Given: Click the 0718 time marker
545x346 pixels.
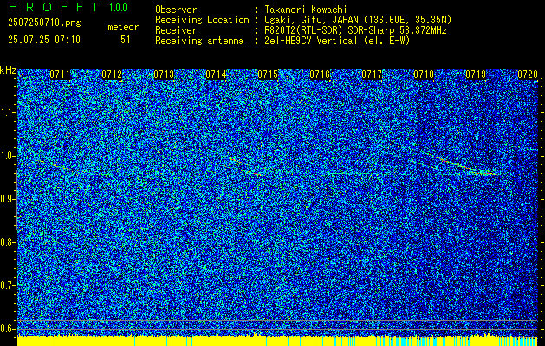Looking at the screenshot, I should [x=424, y=74].
